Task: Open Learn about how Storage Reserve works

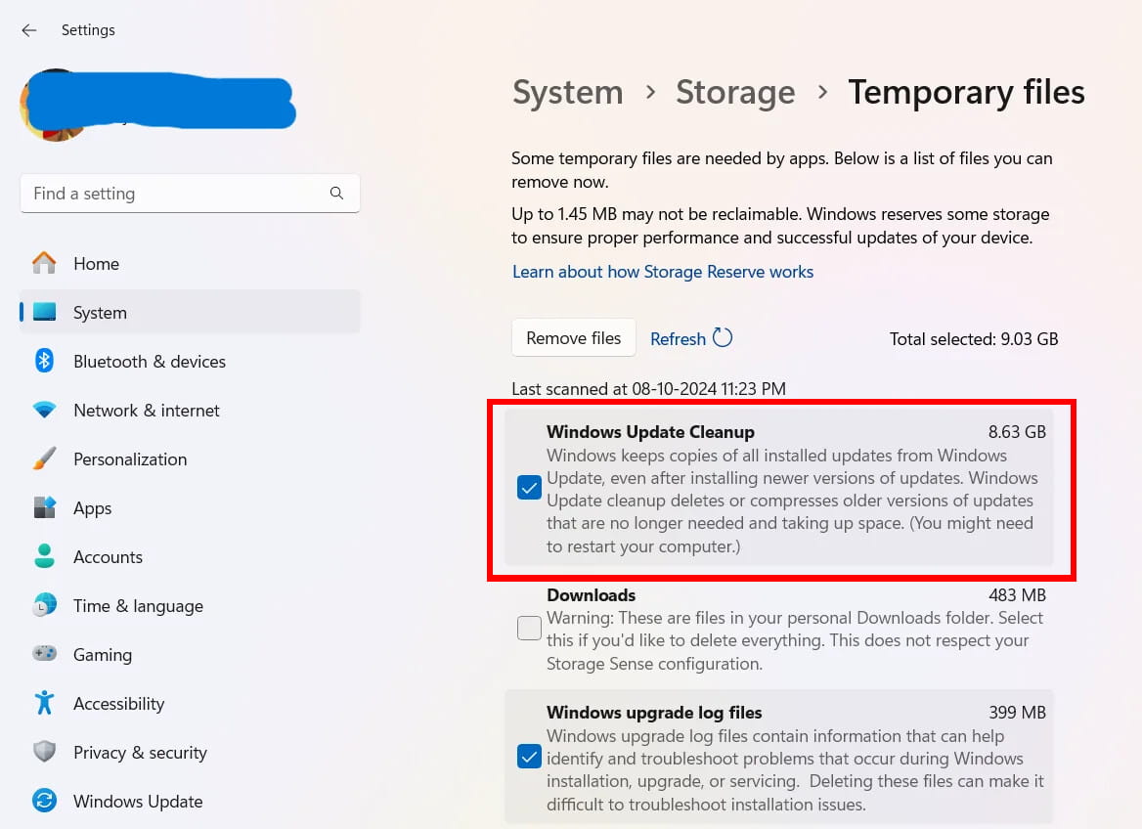Action: pos(663,272)
